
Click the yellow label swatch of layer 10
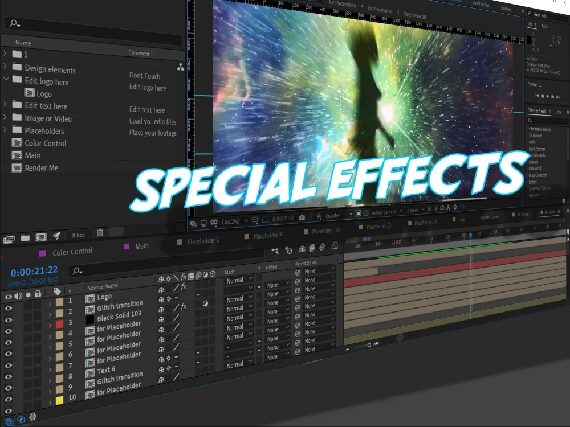click(x=60, y=400)
